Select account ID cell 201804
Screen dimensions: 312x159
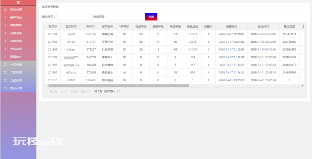[x=53, y=34]
